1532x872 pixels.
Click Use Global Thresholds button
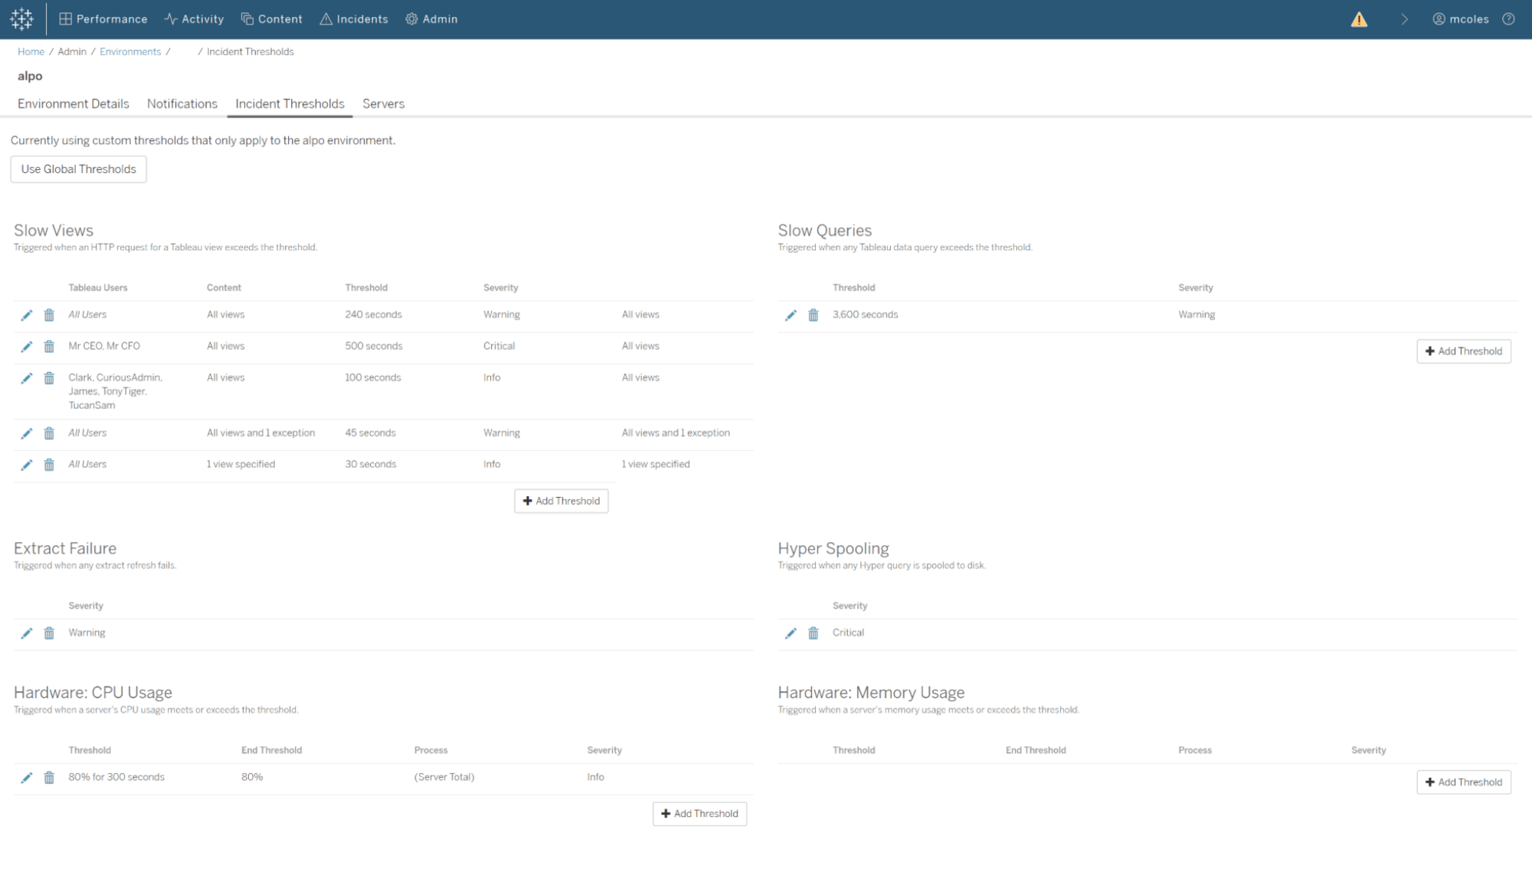[x=78, y=169]
